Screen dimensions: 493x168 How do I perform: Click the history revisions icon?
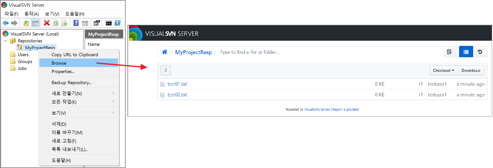click(x=480, y=52)
